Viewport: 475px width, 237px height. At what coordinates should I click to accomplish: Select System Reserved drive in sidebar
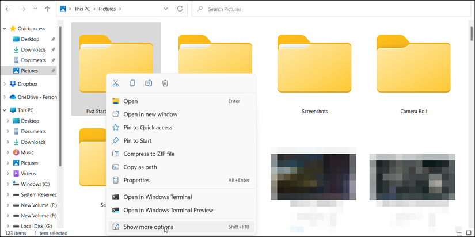tap(39, 194)
